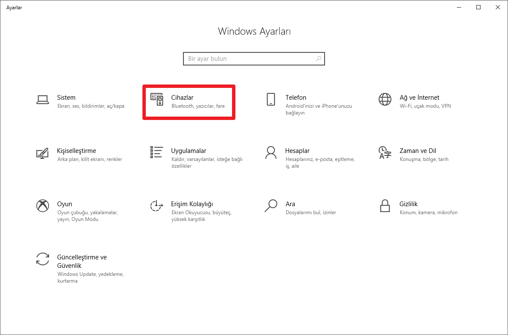Image resolution: width=508 pixels, height=335 pixels.
Task: Click the search magnifier in the search box
Action: pyautogui.click(x=319, y=59)
